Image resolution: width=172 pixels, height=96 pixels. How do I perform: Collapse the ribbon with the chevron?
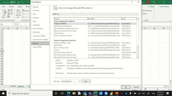[x=170, y=20]
